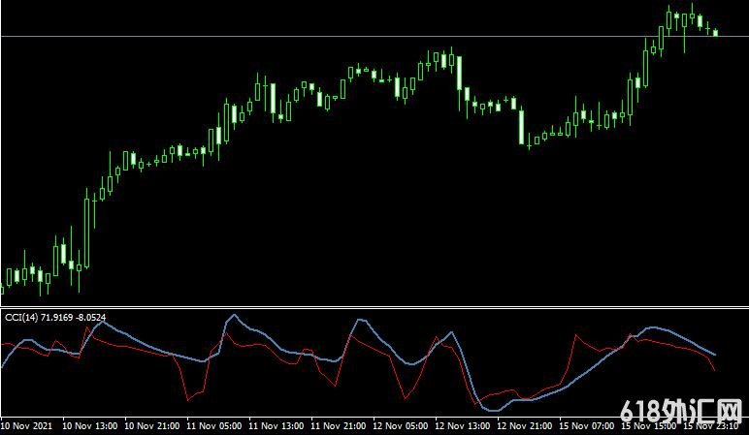
Task: Click the 11 Nov 13:00 time label
Action: click(278, 425)
